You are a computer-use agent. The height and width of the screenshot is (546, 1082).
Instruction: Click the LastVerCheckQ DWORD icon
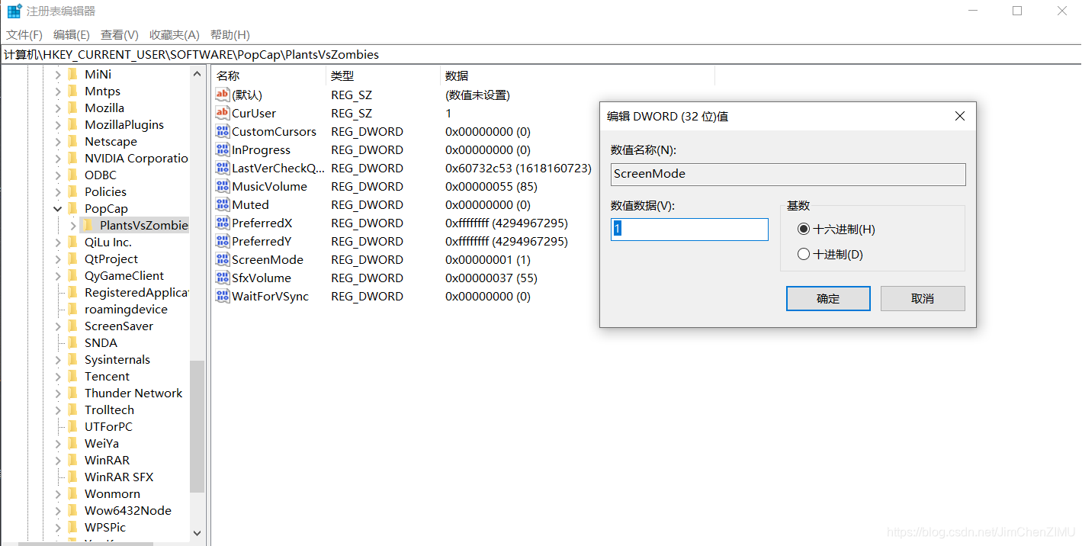223,168
